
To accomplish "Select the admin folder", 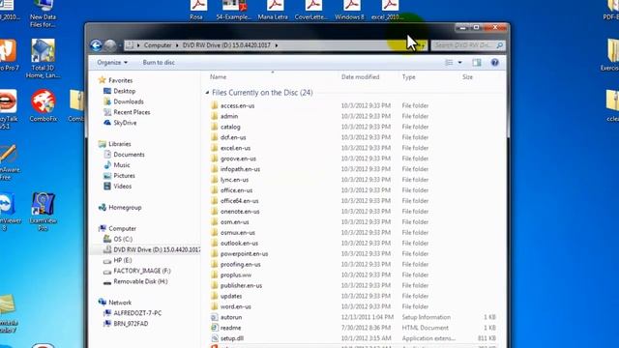I will pyautogui.click(x=229, y=116).
